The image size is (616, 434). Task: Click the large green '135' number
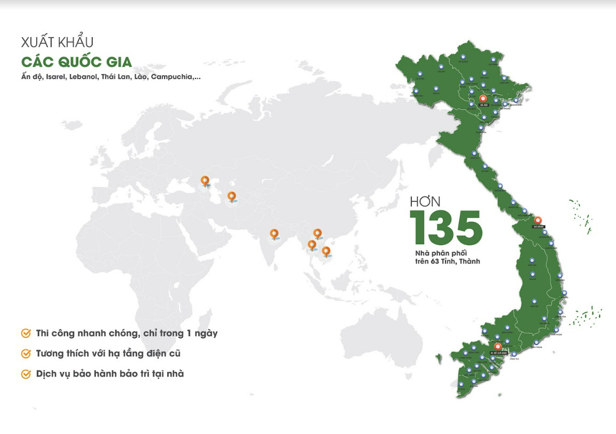click(445, 228)
